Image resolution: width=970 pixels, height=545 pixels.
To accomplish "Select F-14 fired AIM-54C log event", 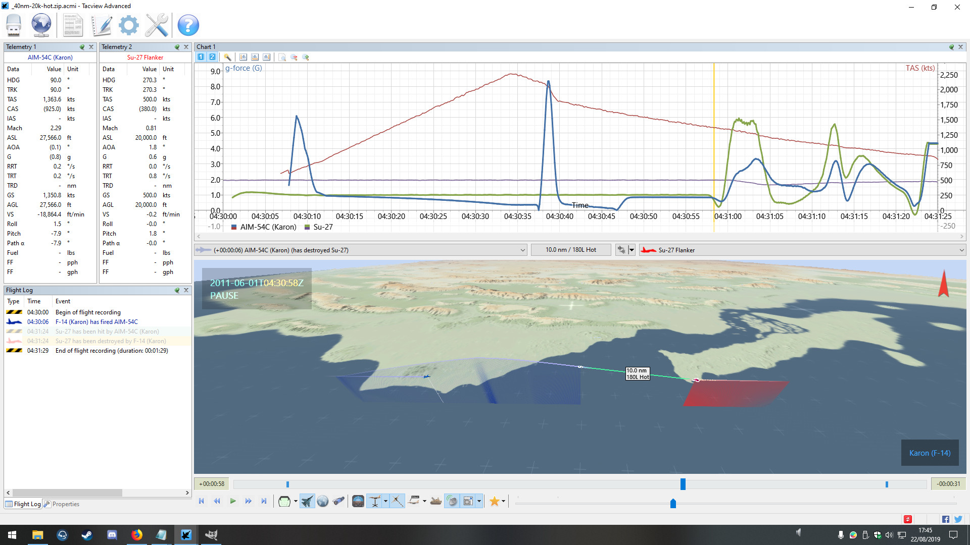I will 96,322.
